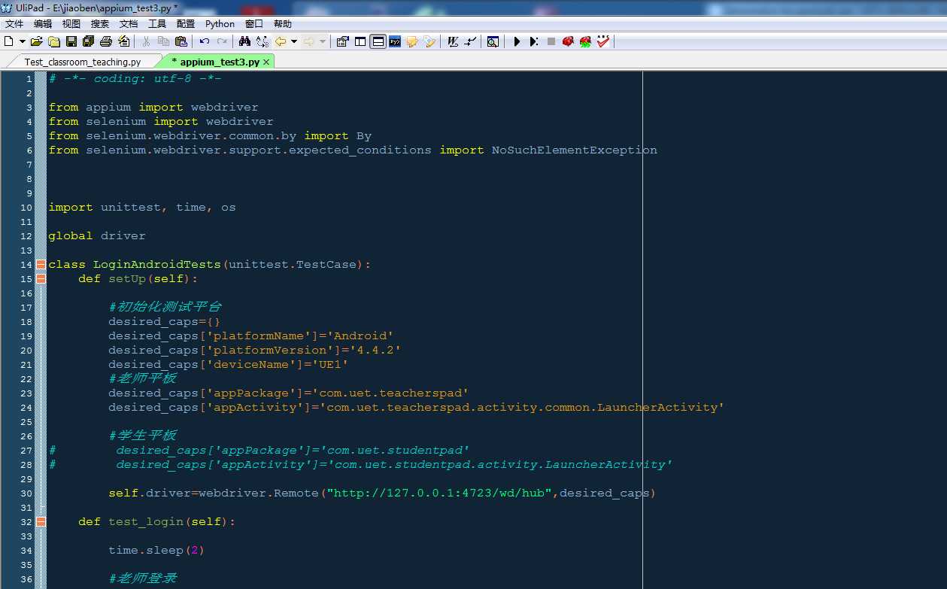Open Find with binoculars icon
This screenshot has height=589, width=947.
click(244, 41)
